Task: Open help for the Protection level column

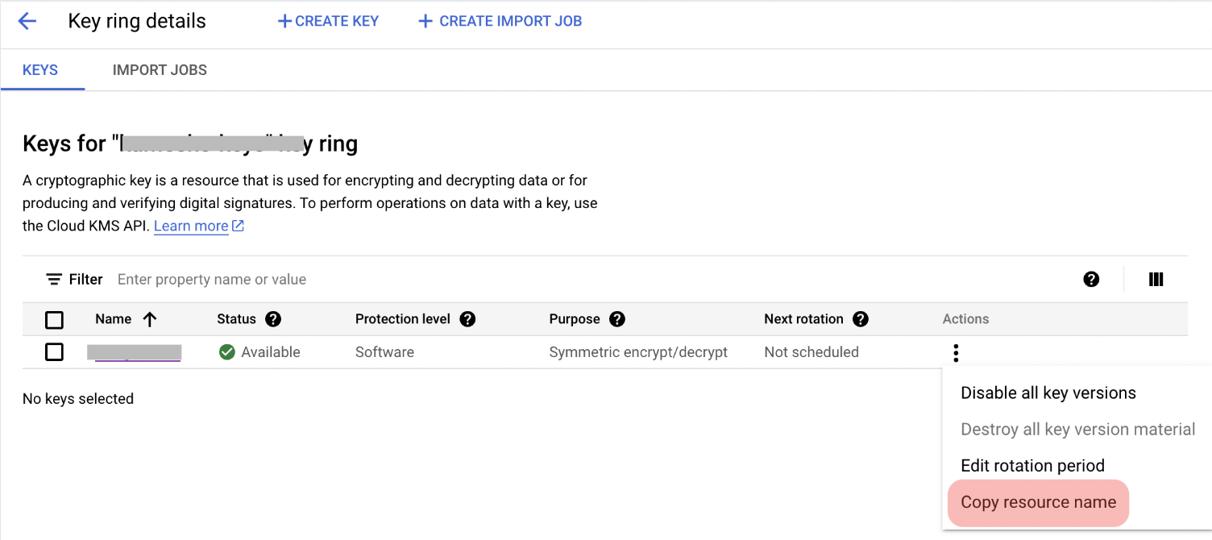Action: coord(467,319)
